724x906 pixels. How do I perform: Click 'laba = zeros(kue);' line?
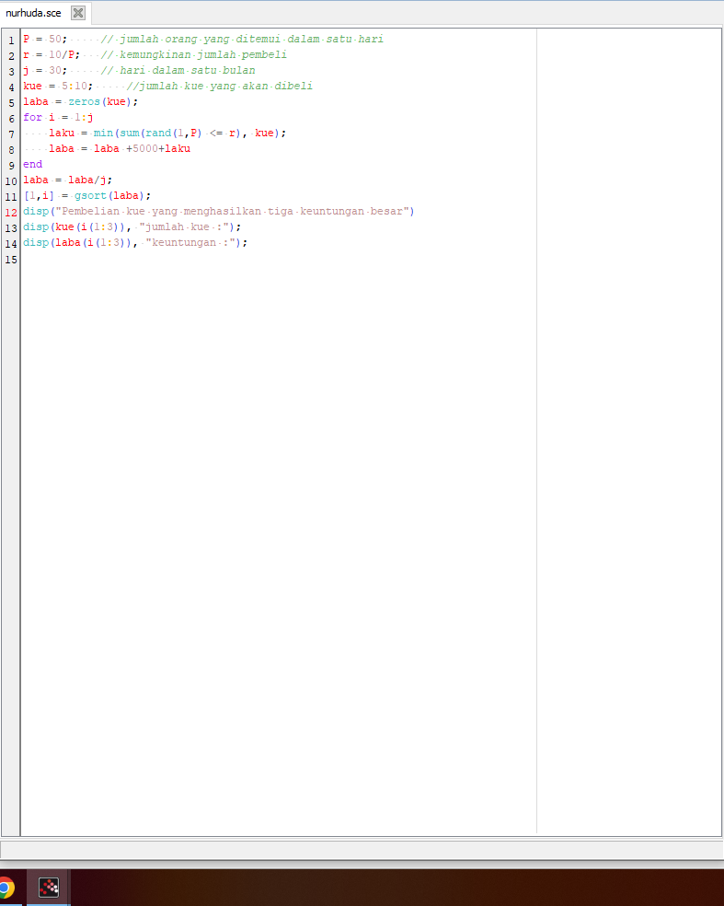81,101
